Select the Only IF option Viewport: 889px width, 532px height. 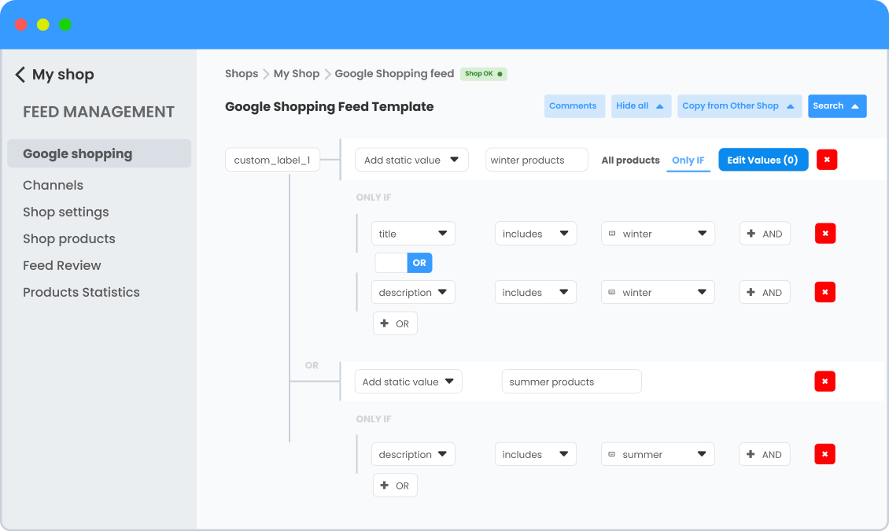[688, 160]
